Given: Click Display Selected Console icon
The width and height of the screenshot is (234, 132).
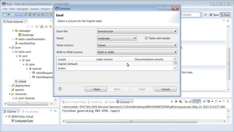Looking at the screenshot, I should [209, 102].
